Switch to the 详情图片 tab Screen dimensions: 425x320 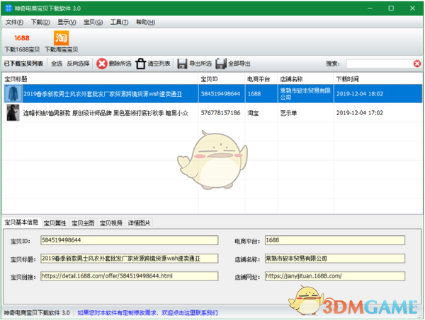[139, 223]
